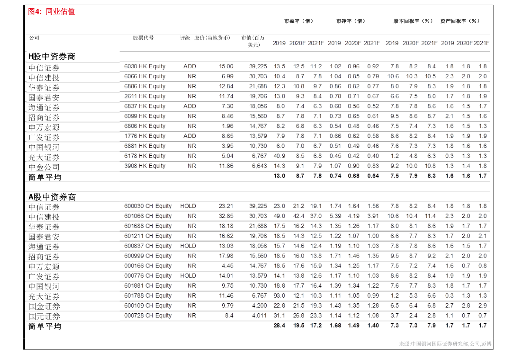Click the '市盈率（倍）' column group header
518x355 pixels.
pos(298,21)
